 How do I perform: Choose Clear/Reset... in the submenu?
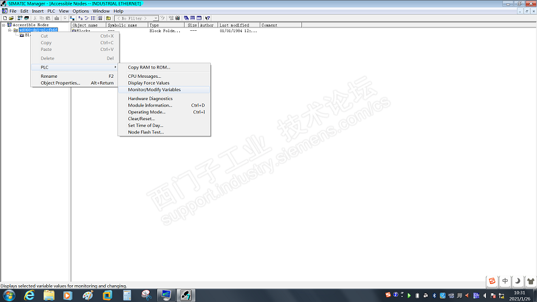164,119
